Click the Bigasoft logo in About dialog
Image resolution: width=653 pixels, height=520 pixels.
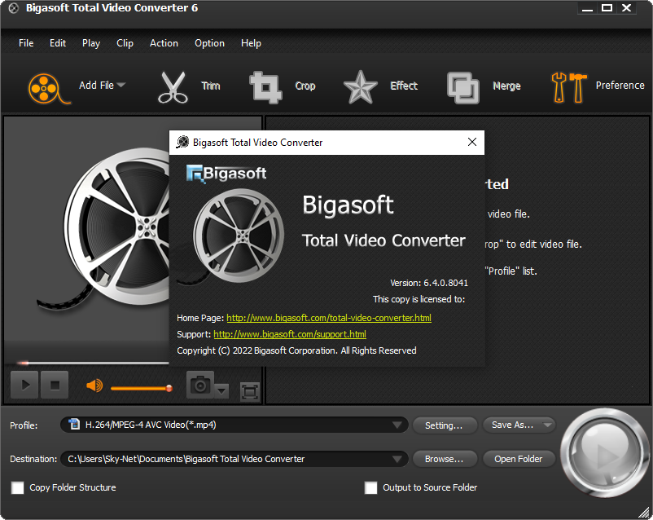coord(226,174)
